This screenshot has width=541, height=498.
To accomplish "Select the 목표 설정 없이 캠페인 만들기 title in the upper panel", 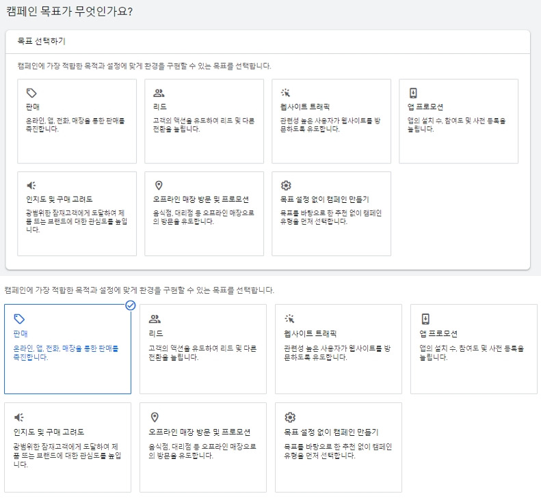I will (x=325, y=199).
